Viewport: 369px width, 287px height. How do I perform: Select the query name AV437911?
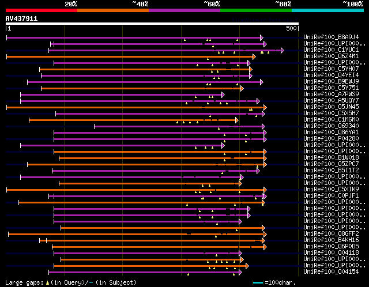coord(21,18)
